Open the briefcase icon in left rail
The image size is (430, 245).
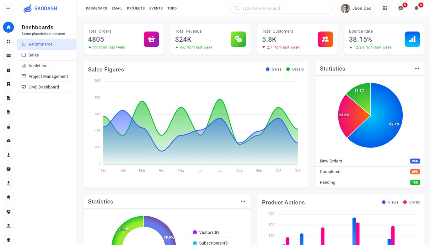(x=8, y=56)
